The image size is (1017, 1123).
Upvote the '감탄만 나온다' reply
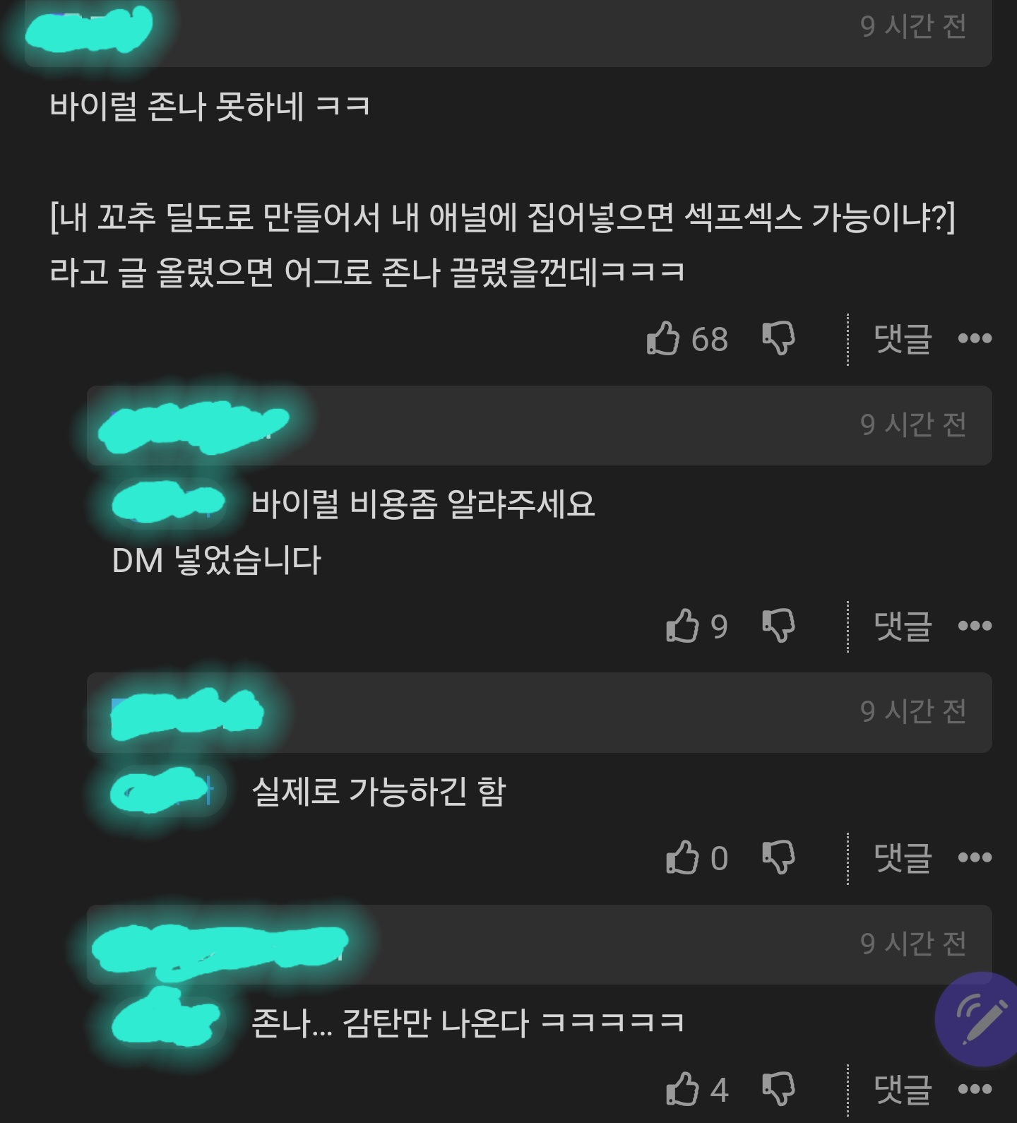(x=682, y=1089)
